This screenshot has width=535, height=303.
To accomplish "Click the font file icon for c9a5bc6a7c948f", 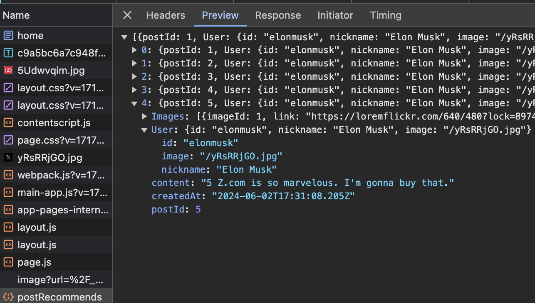I will 8,53.
